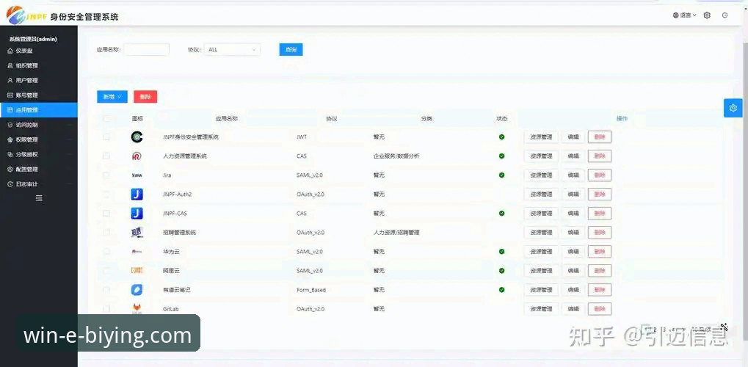Viewport: 748px width, 367px height.
Task: Check the JNPF身份安全管理系统 row checkbox
Action: pyautogui.click(x=106, y=137)
